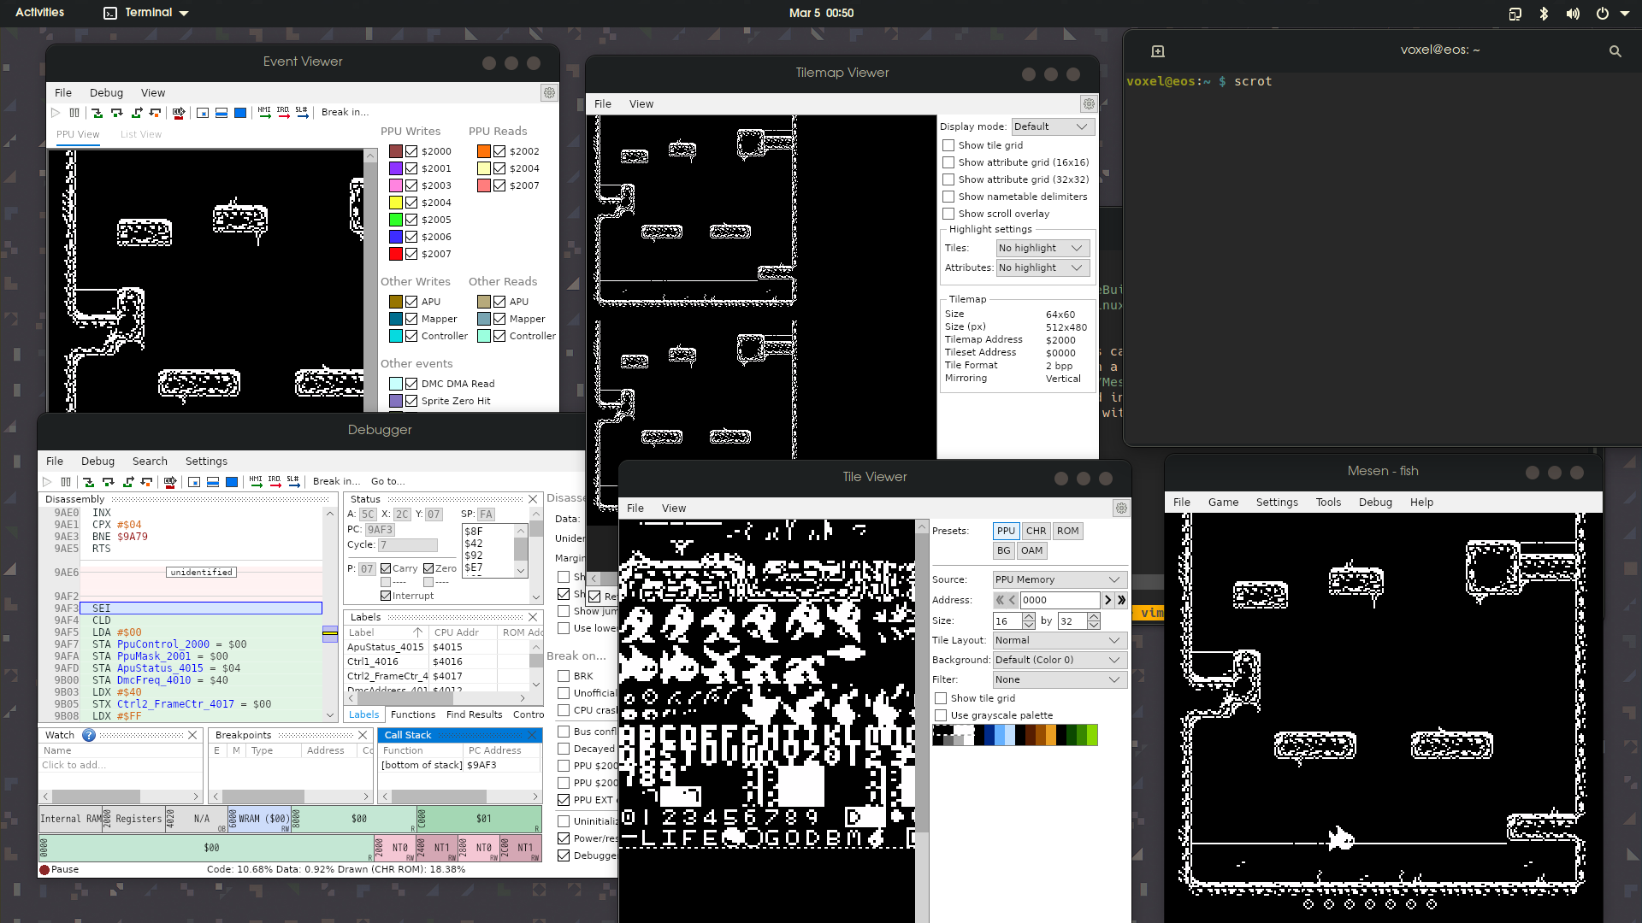This screenshot has height=923, width=1642.
Task: Open Tiles highlight dropdown
Action: [x=1042, y=248]
